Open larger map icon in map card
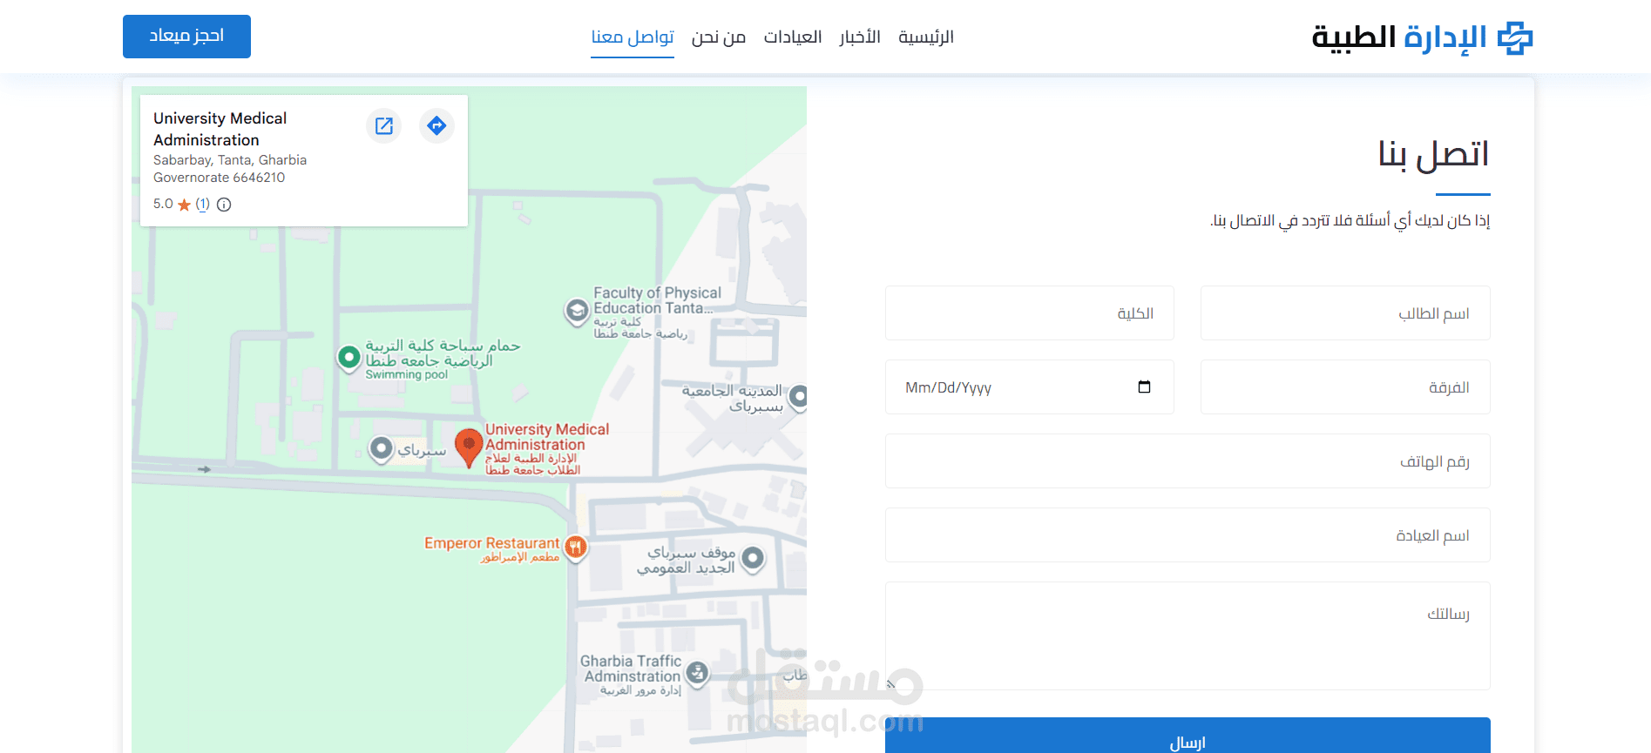Viewport: 1651px width, 753px height. click(x=384, y=125)
